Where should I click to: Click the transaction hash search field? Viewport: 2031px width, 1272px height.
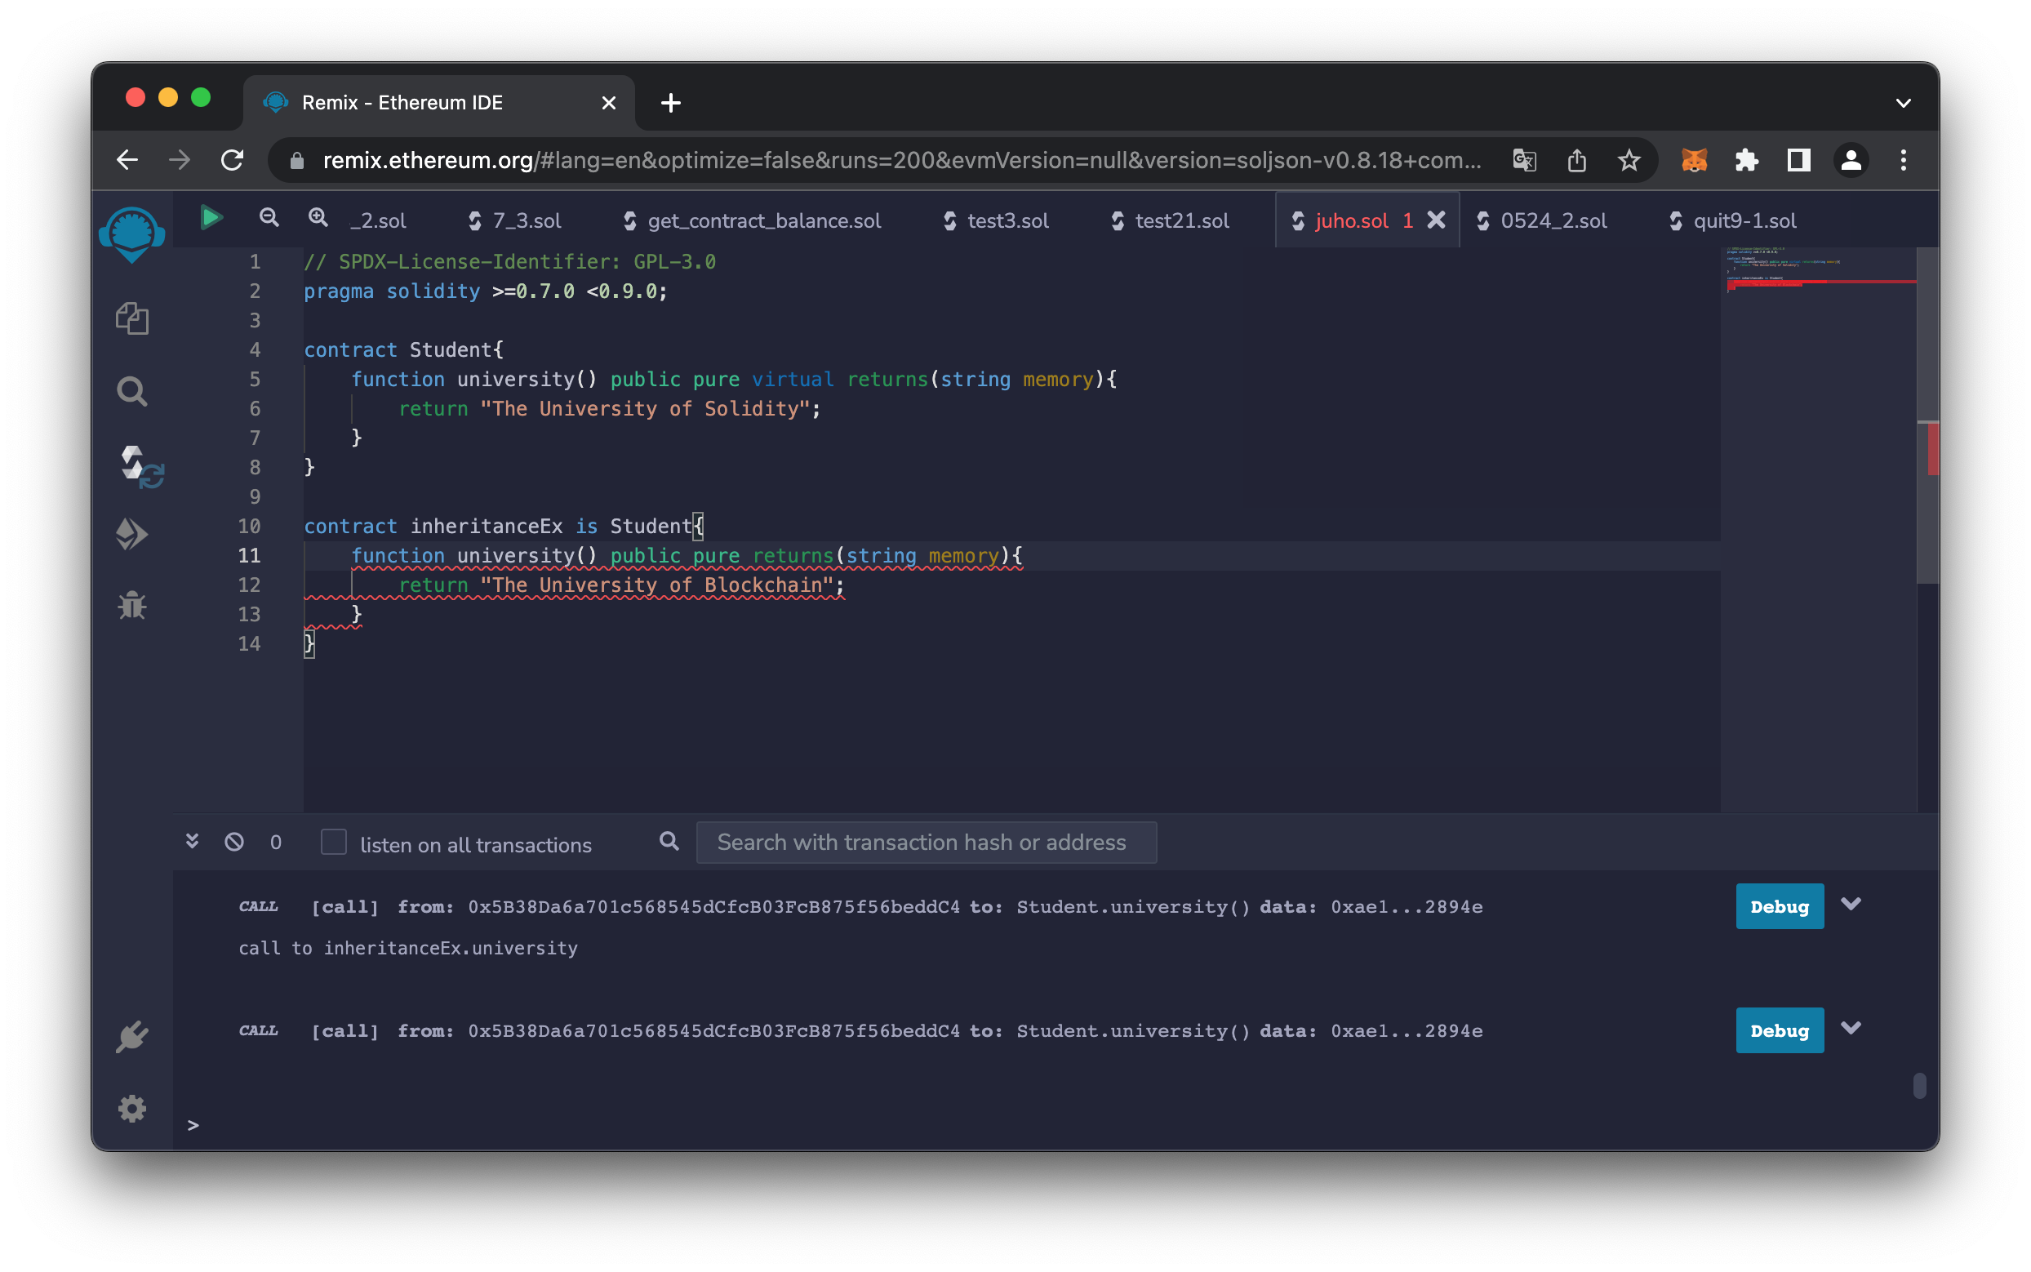(925, 842)
